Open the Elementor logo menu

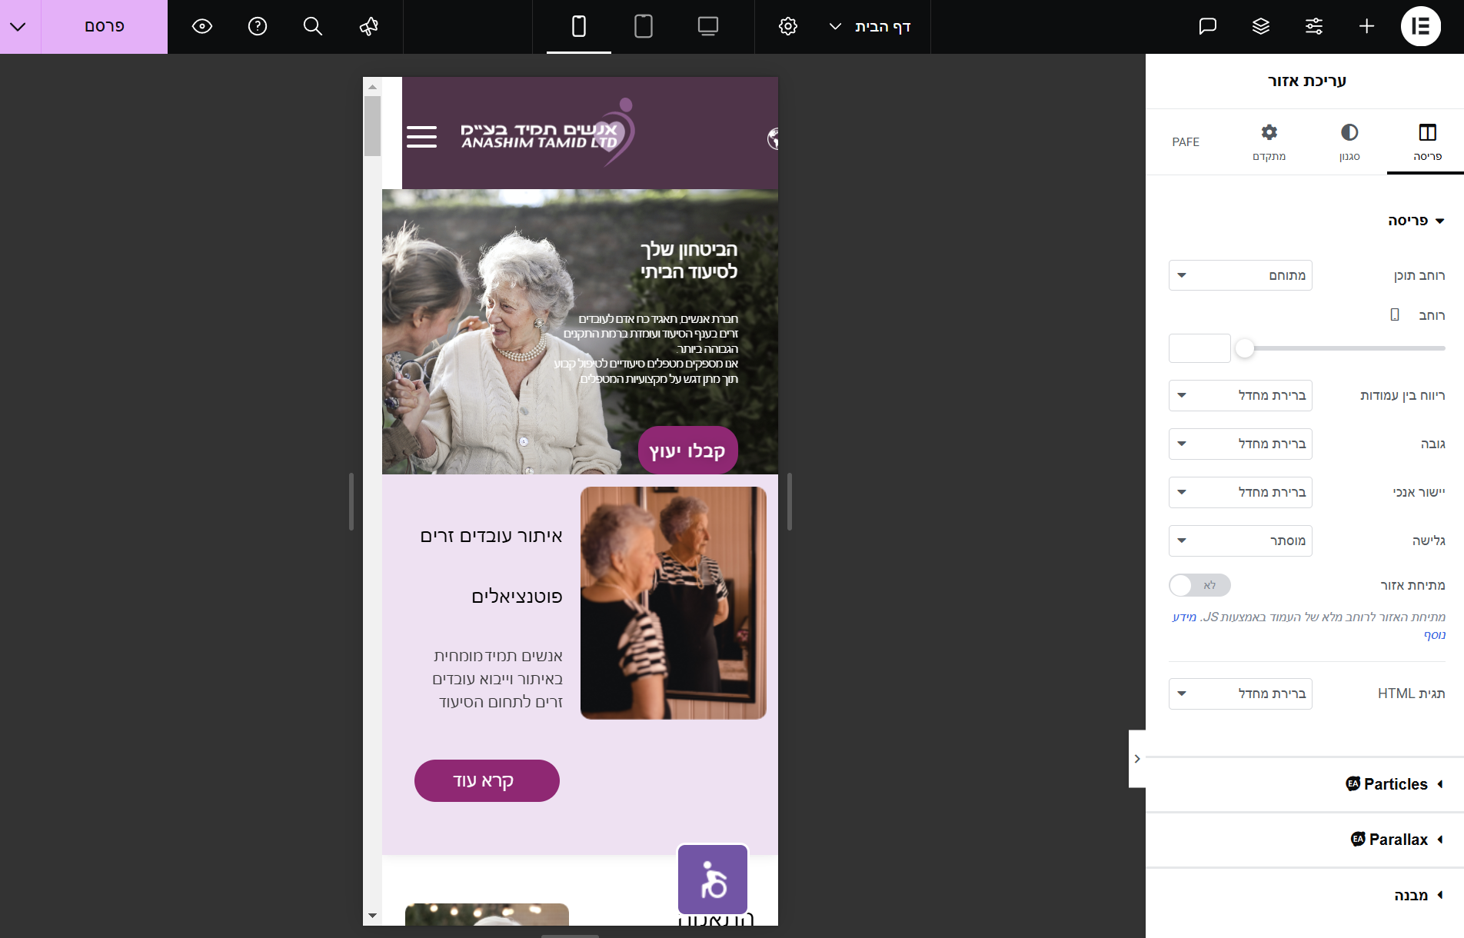tap(1420, 26)
